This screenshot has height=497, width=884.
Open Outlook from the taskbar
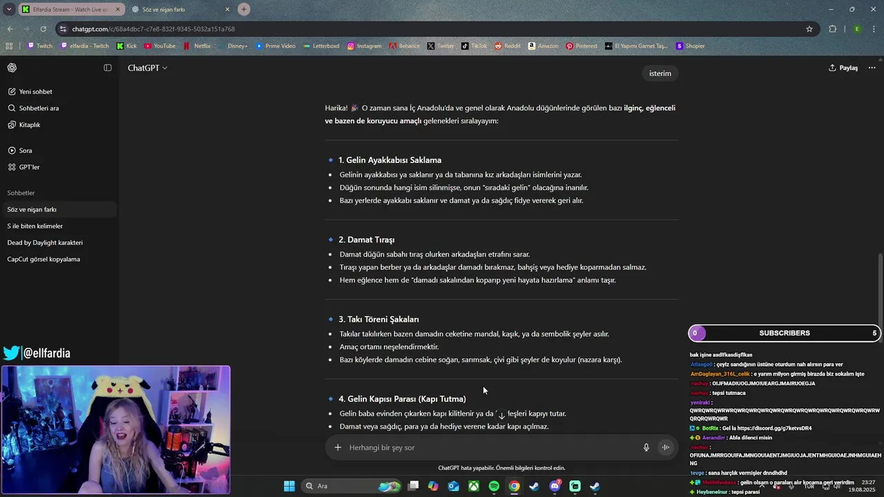[x=454, y=486]
